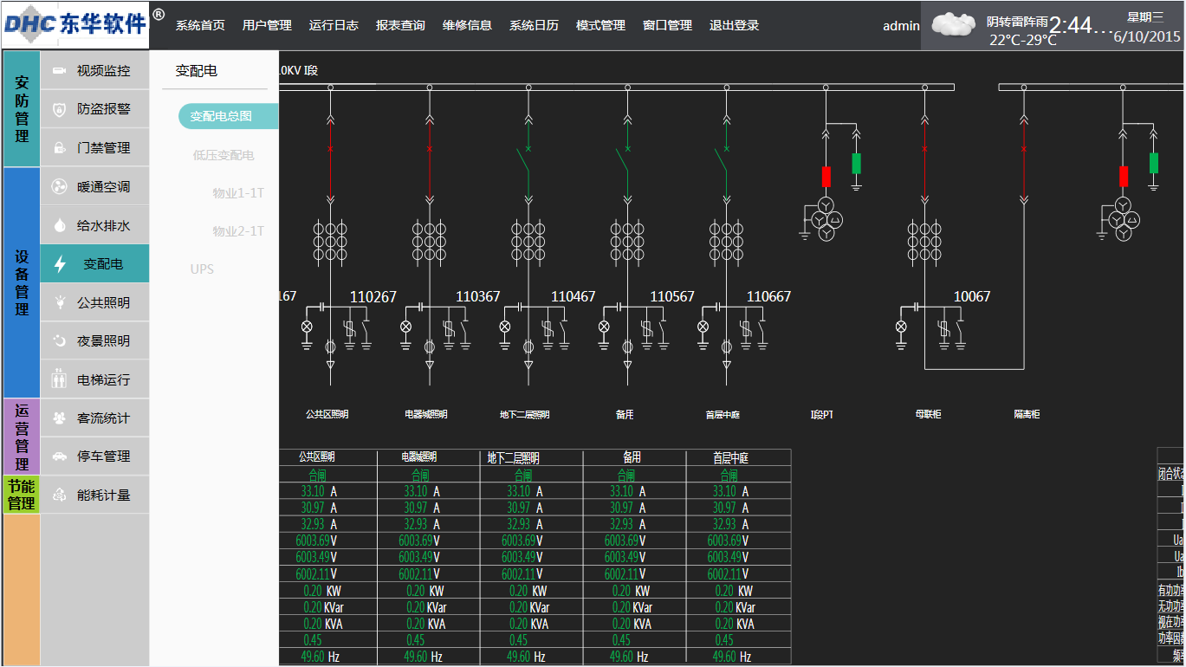Expand the 低压变配电 tree node
Screen dimensions: 1186x667
tap(223, 156)
